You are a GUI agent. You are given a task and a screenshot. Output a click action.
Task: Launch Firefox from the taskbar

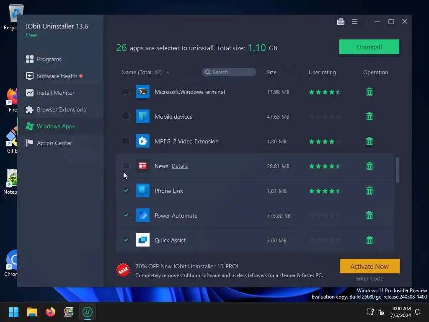(x=51, y=312)
